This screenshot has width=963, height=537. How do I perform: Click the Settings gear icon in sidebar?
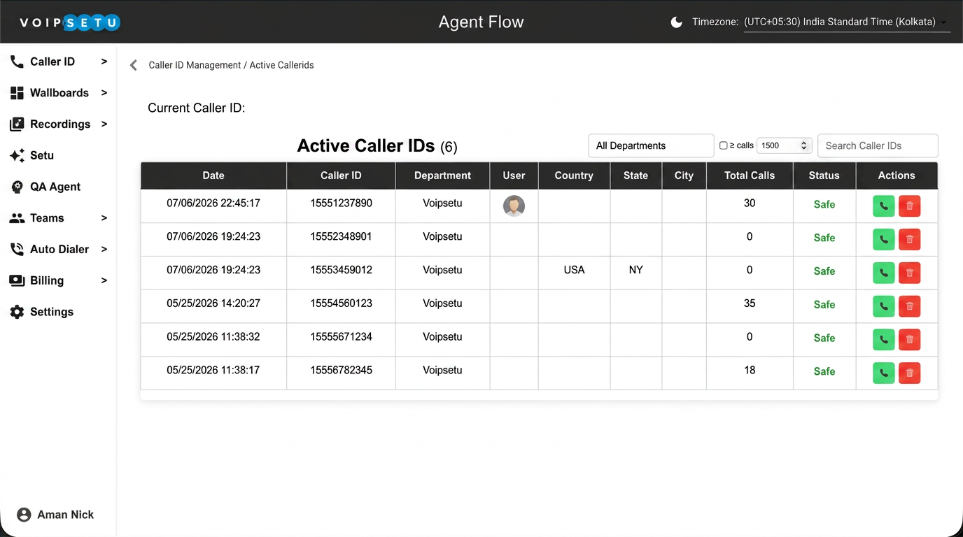coord(17,312)
